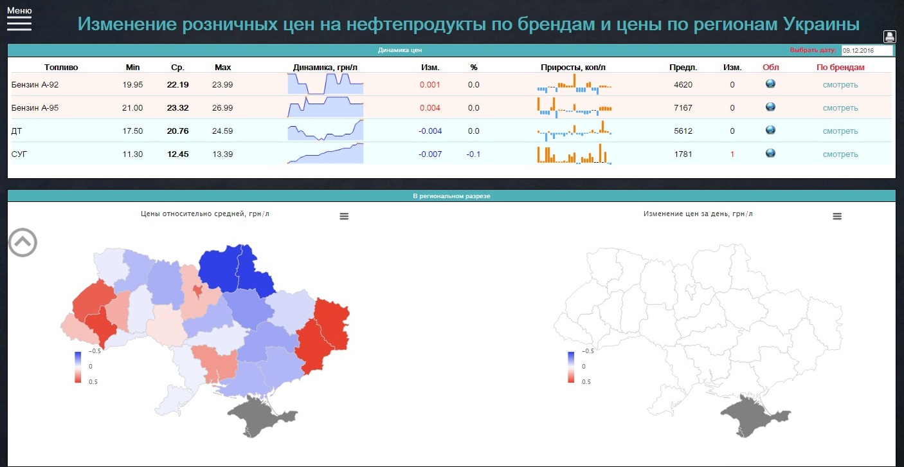Click the globe icon for ДТ row

[770, 130]
